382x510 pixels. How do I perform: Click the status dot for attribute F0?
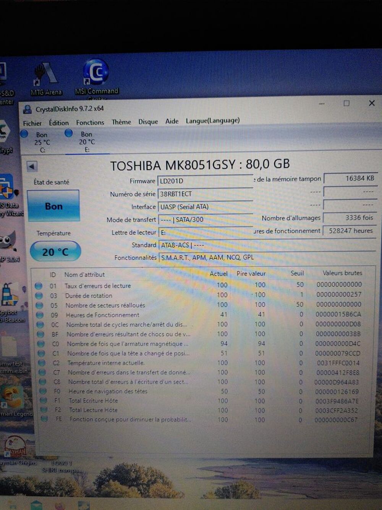(x=43, y=391)
